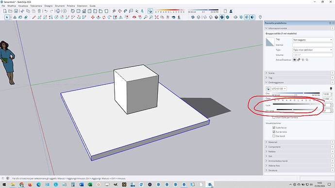Uncheck the 'Sulle facce' checkbox
Viewport: 335px width, 188px height.
(274, 127)
